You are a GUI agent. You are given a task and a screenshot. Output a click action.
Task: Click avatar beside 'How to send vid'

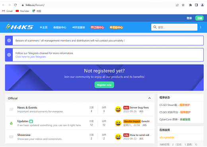(118, 137)
